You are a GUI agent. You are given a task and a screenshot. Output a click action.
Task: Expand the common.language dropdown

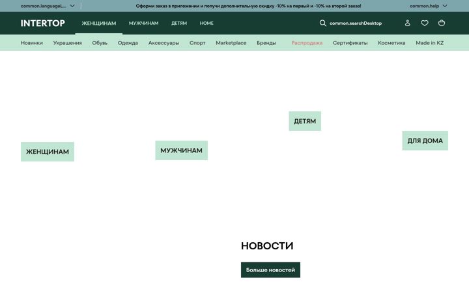48,6
